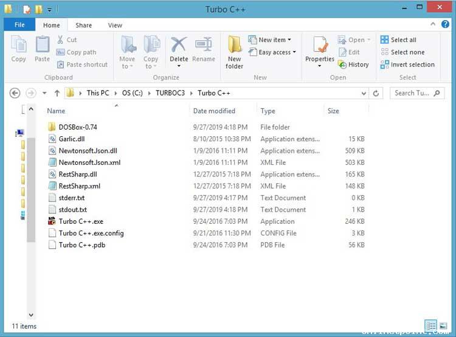The width and height of the screenshot is (456, 337).
Task: Click the Paste icon in the ribbon
Action: pyautogui.click(x=42, y=47)
